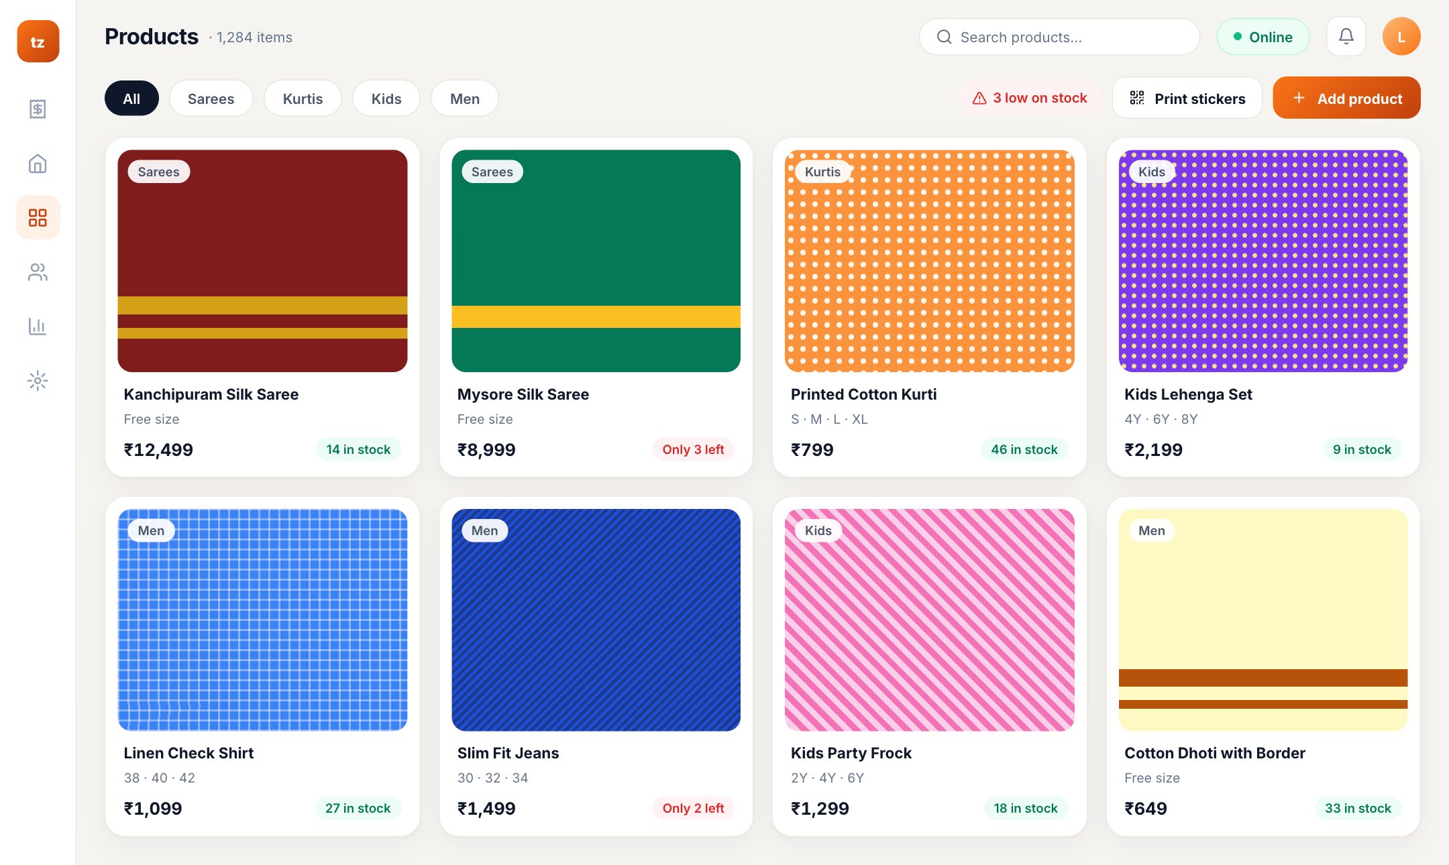Focus the Search products field

coord(1059,37)
